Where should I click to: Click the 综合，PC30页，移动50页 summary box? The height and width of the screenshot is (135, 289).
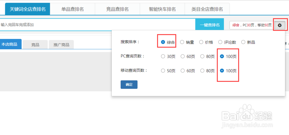pos(252,25)
